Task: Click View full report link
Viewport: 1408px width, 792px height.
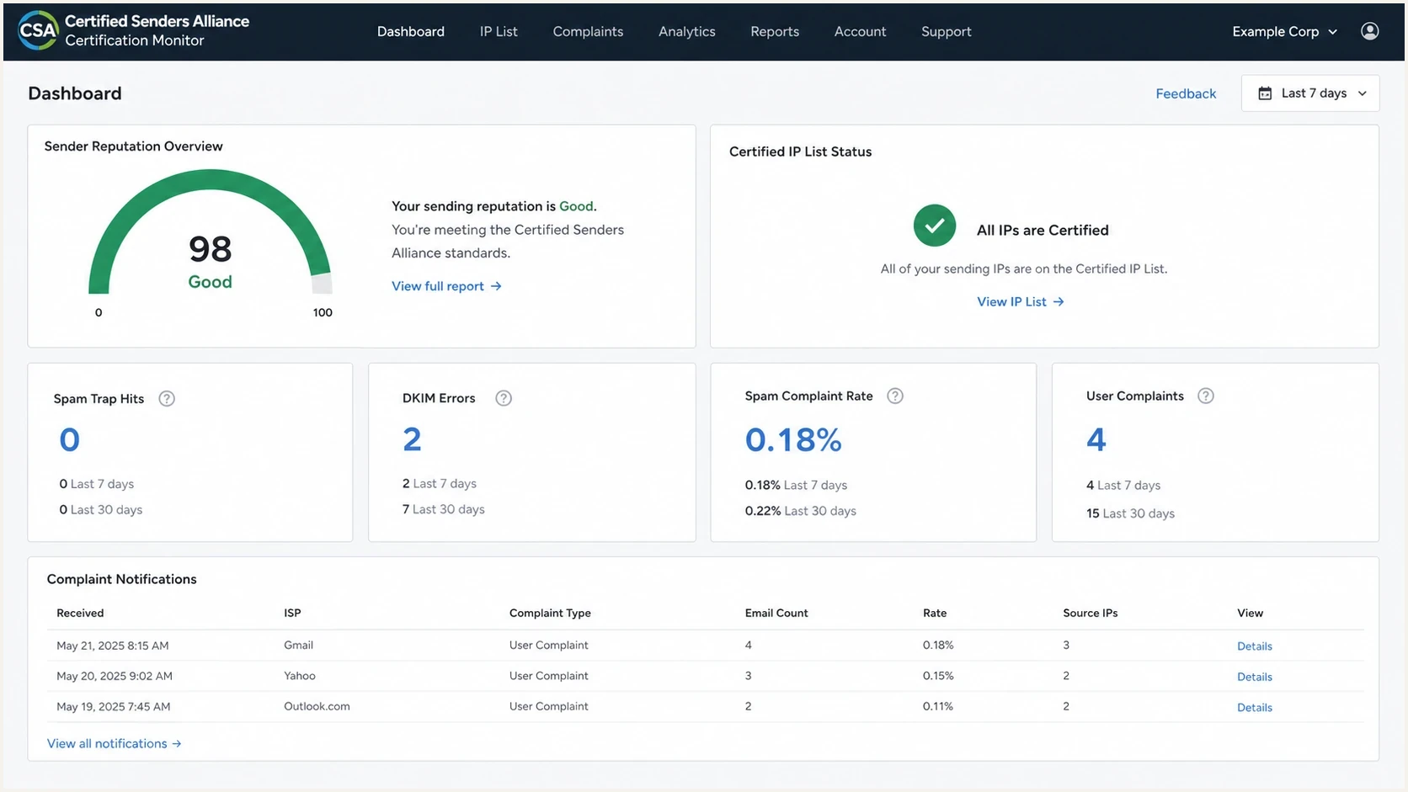Action: pyautogui.click(x=446, y=286)
